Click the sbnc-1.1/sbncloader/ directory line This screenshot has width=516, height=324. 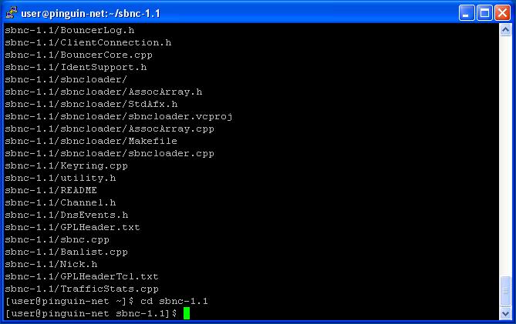click(x=66, y=79)
